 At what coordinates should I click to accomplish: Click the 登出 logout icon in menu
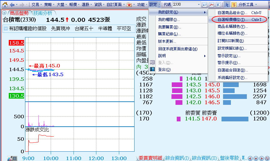pos(153,69)
